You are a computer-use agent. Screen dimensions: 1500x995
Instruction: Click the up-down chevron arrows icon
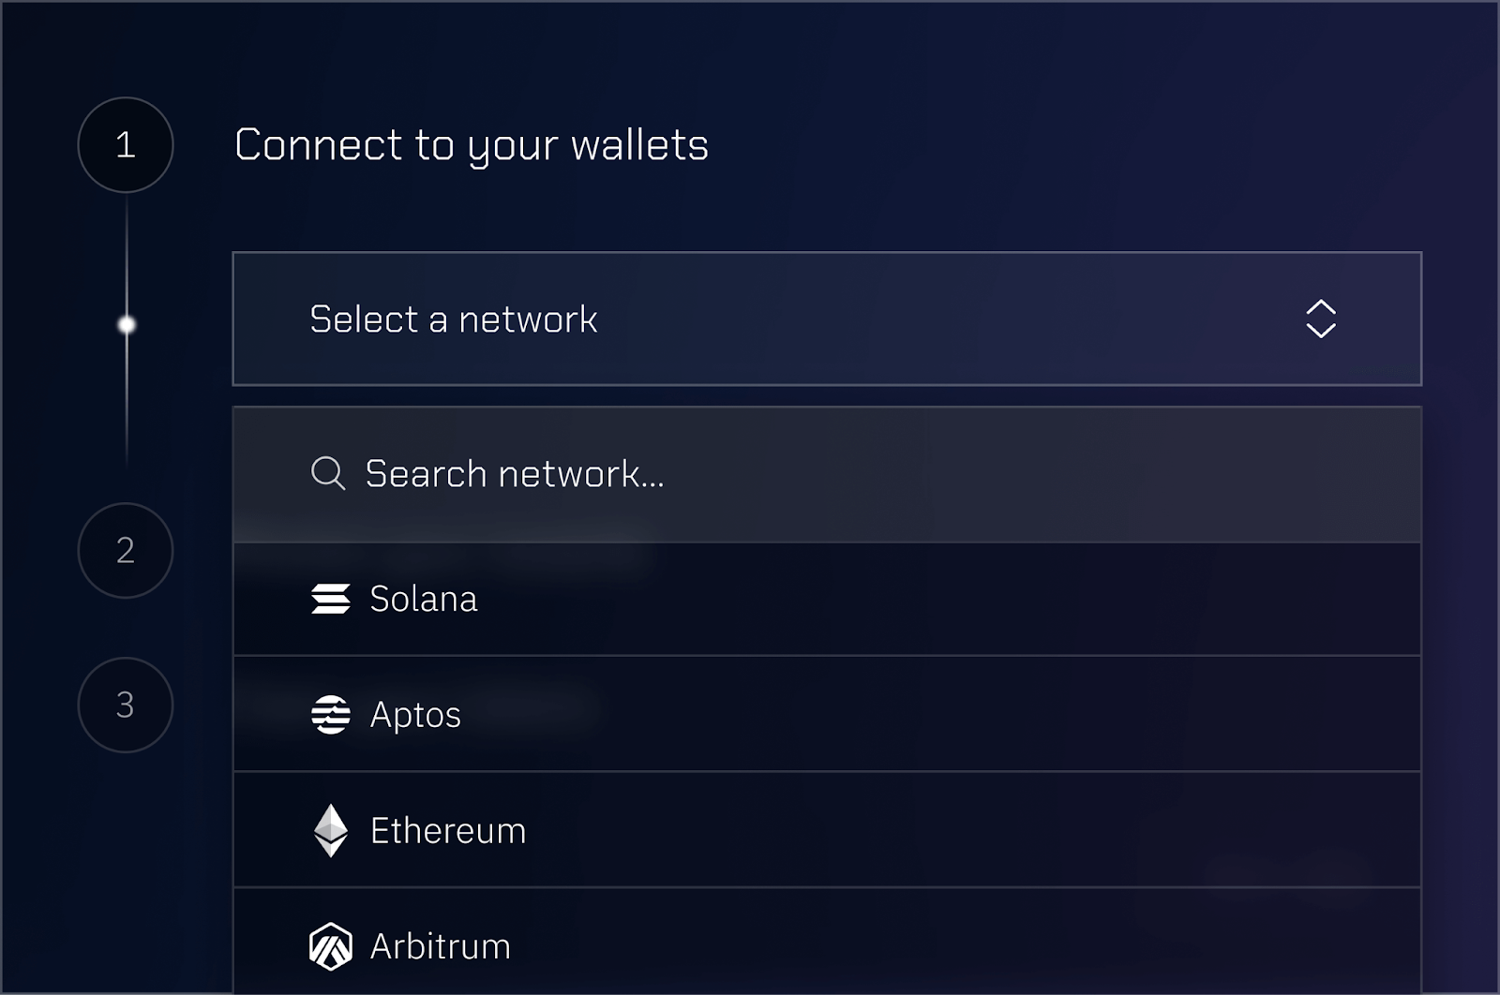pos(1320,319)
